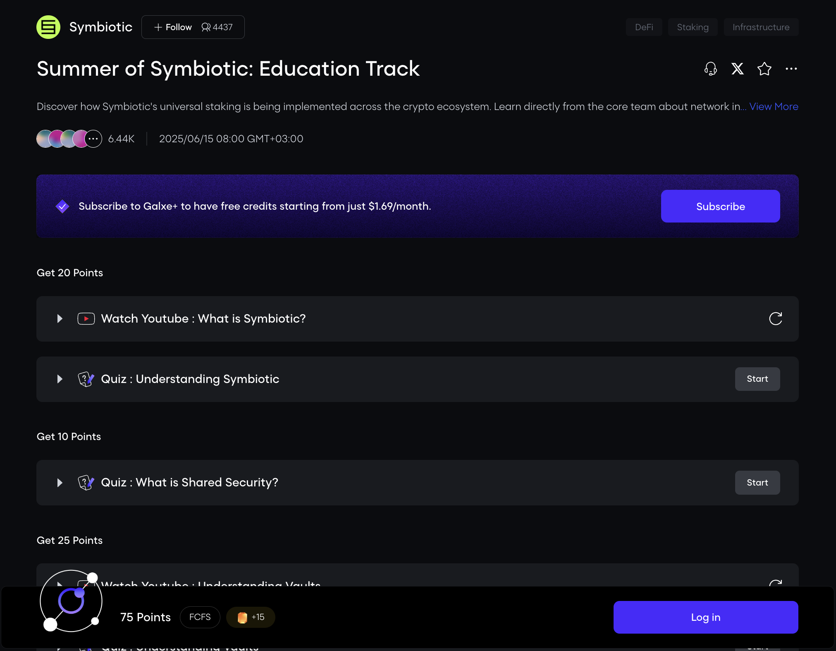Select the Staking category tag

tap(693, 27)
